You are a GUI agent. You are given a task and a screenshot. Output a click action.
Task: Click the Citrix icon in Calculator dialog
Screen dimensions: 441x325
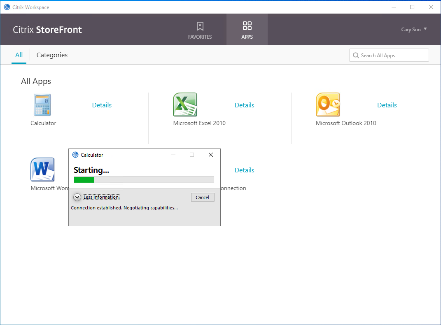click(75, 155)
